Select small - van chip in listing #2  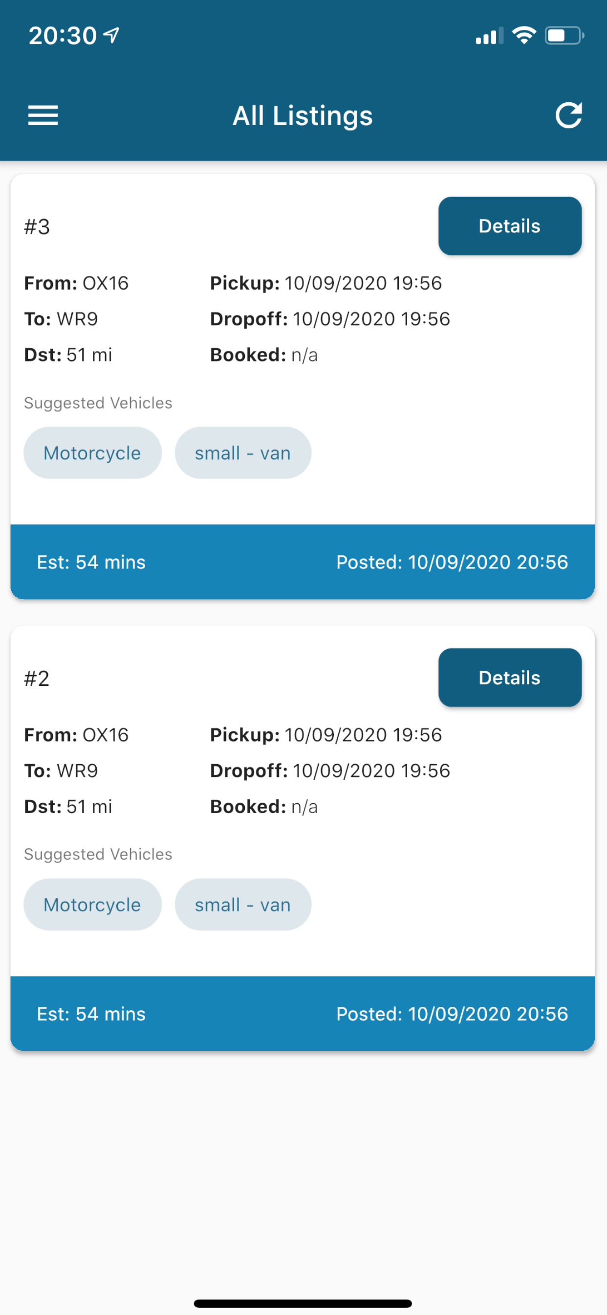[243, 905]
